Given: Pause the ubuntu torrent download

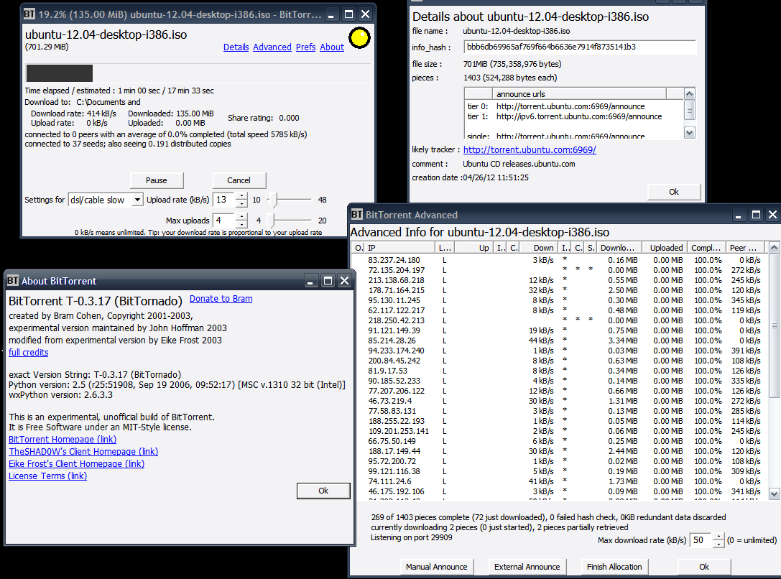Looking at the screenshot, I should pos(157,180).
